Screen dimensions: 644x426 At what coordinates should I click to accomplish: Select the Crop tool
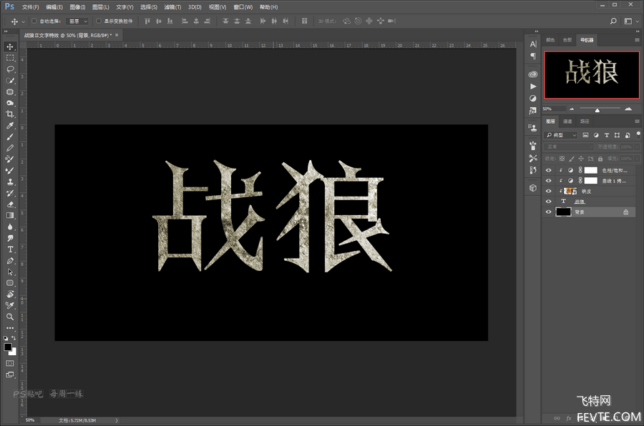[10, 114]
